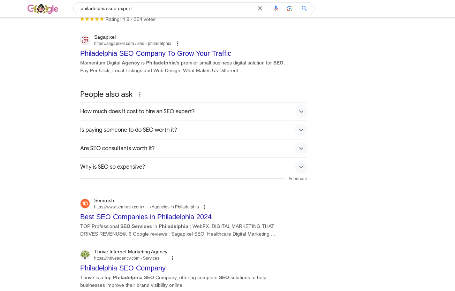Viewport: 455px width, 291px height.
Task: Start voice search with the microphone icon
Action: (x=276, y=8)
